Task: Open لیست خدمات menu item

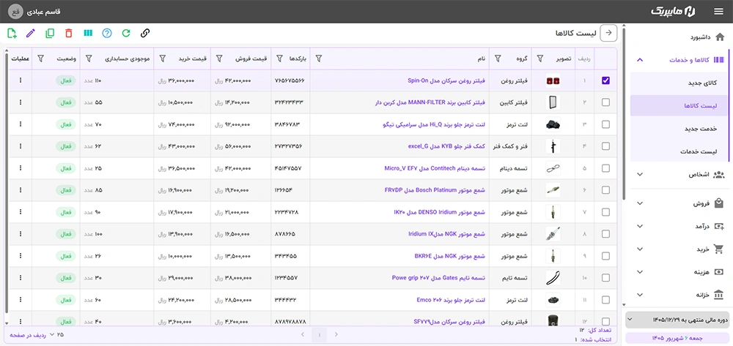Action: click(679, 151)
